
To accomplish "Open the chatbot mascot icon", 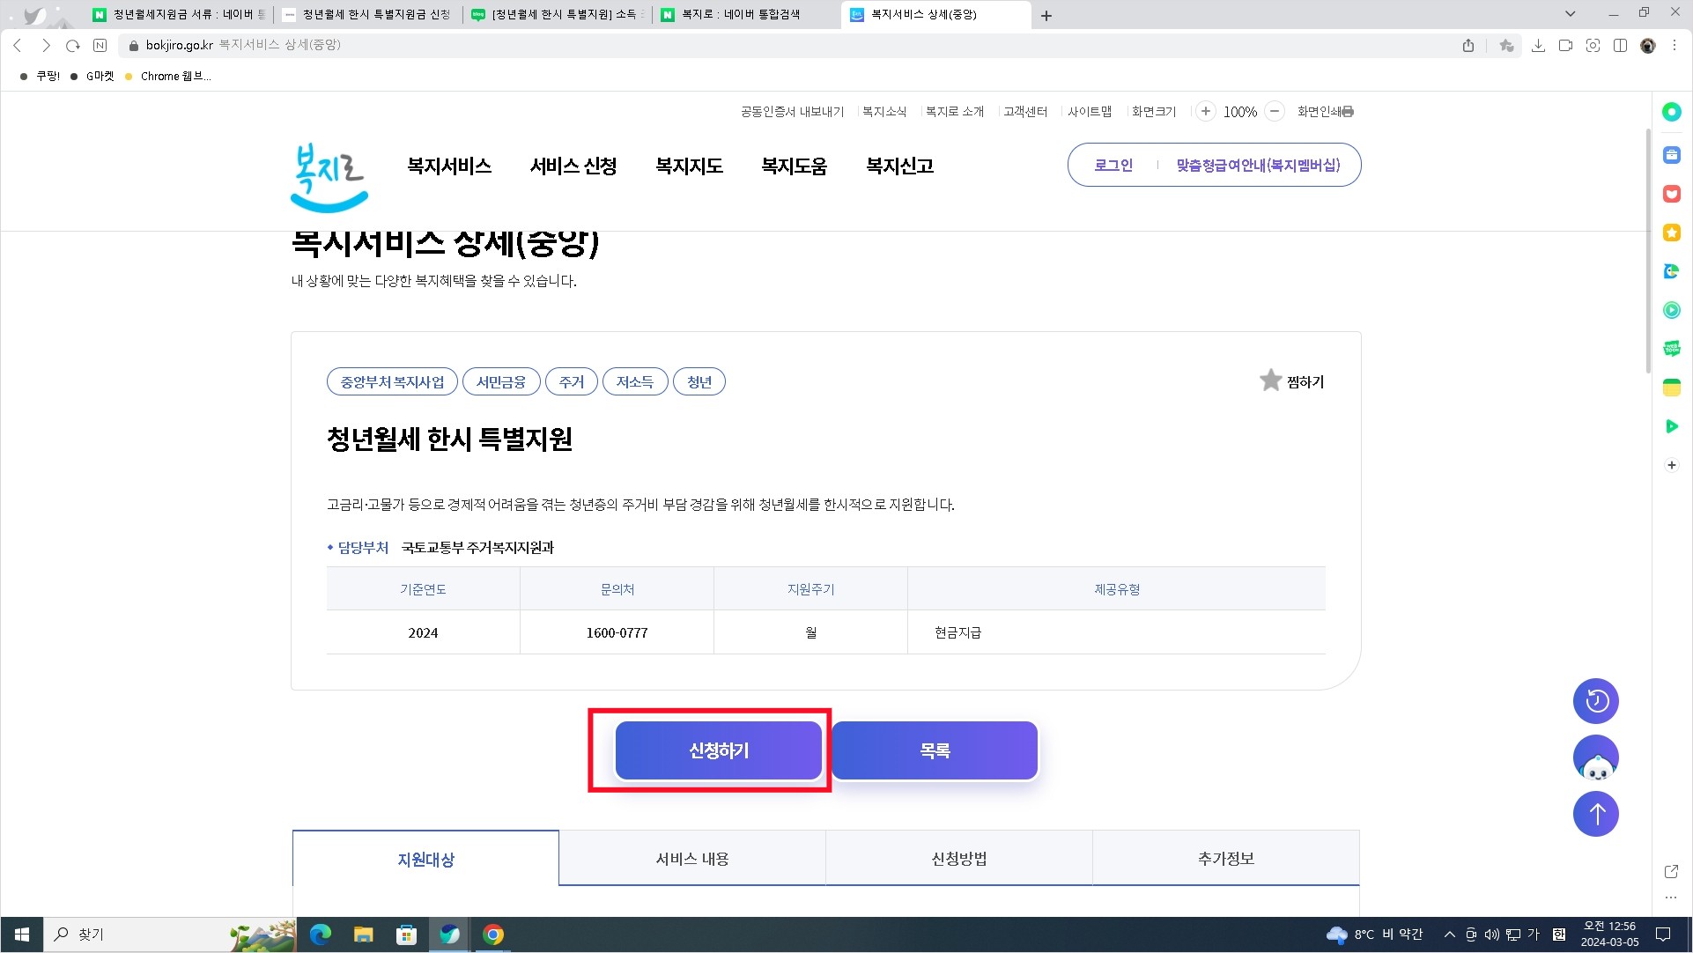I will [1595, 758].
